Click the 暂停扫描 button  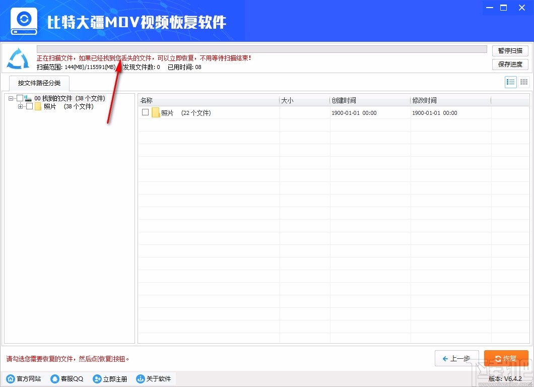pyautogui.click(x=510, y=50)
